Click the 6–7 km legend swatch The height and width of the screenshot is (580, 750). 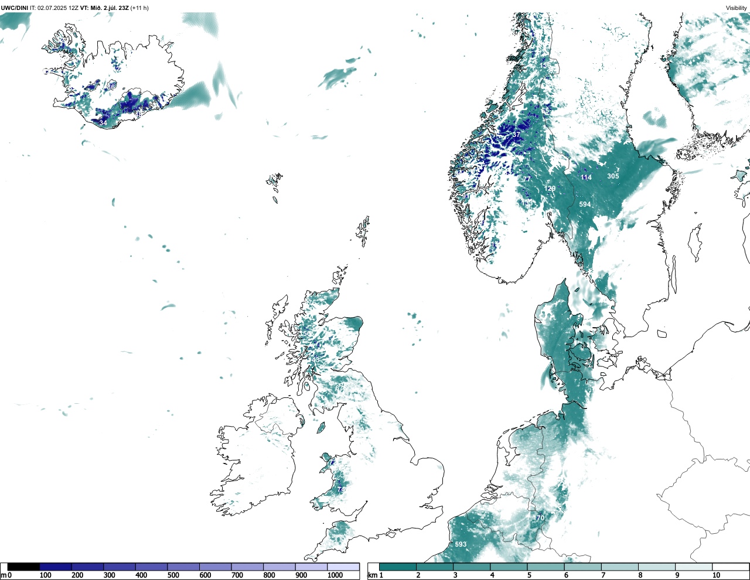click(582, 567)
